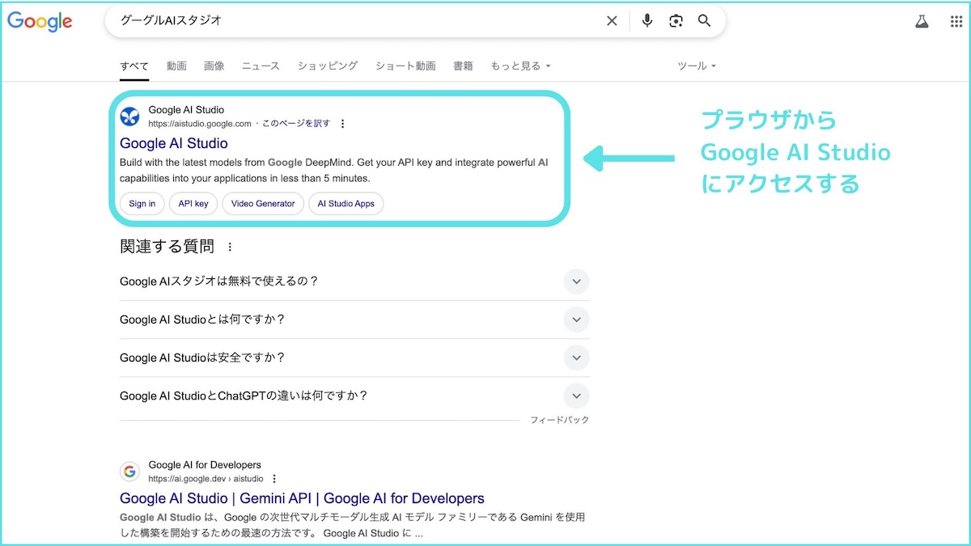Open more options for aistudio.google.com result

342,124
